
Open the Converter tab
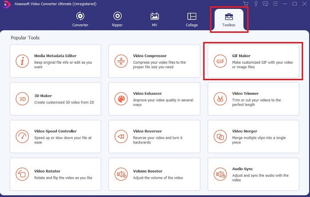coord(80,19)
